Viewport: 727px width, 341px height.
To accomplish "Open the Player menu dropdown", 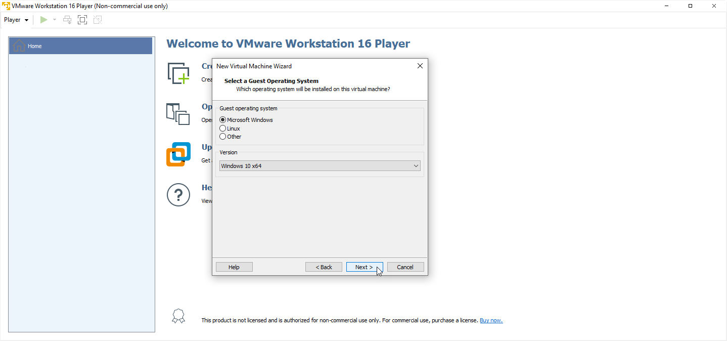I will 16,20.
